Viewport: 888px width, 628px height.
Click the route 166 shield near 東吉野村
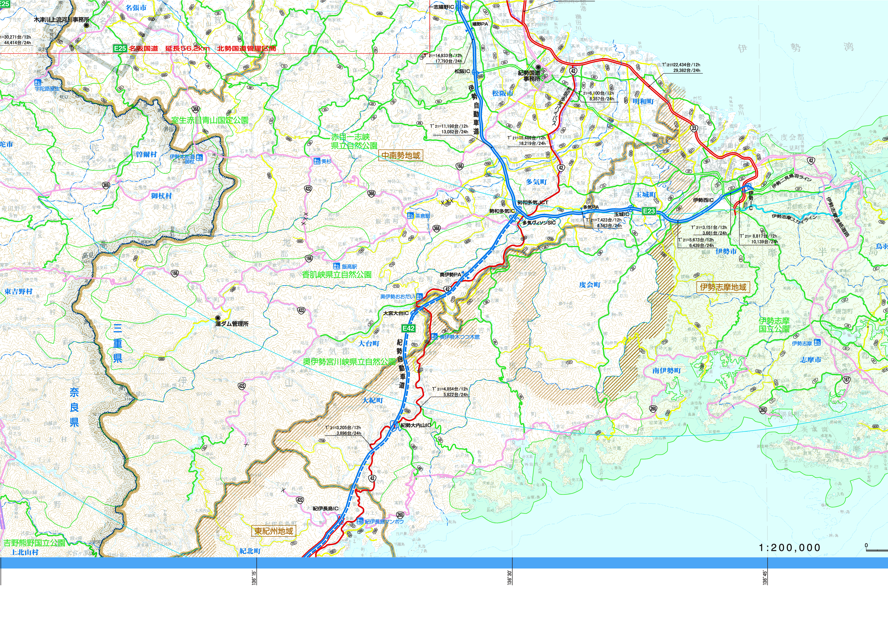pyautogui.click(x=175, y=273)
